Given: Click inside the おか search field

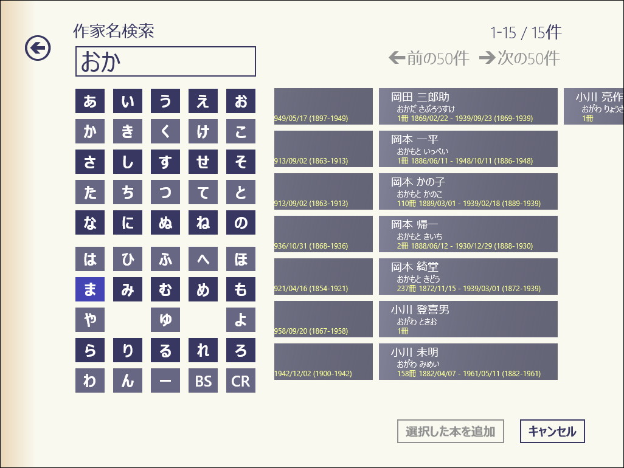Looking at the screenshot, I should pos(165,61).
